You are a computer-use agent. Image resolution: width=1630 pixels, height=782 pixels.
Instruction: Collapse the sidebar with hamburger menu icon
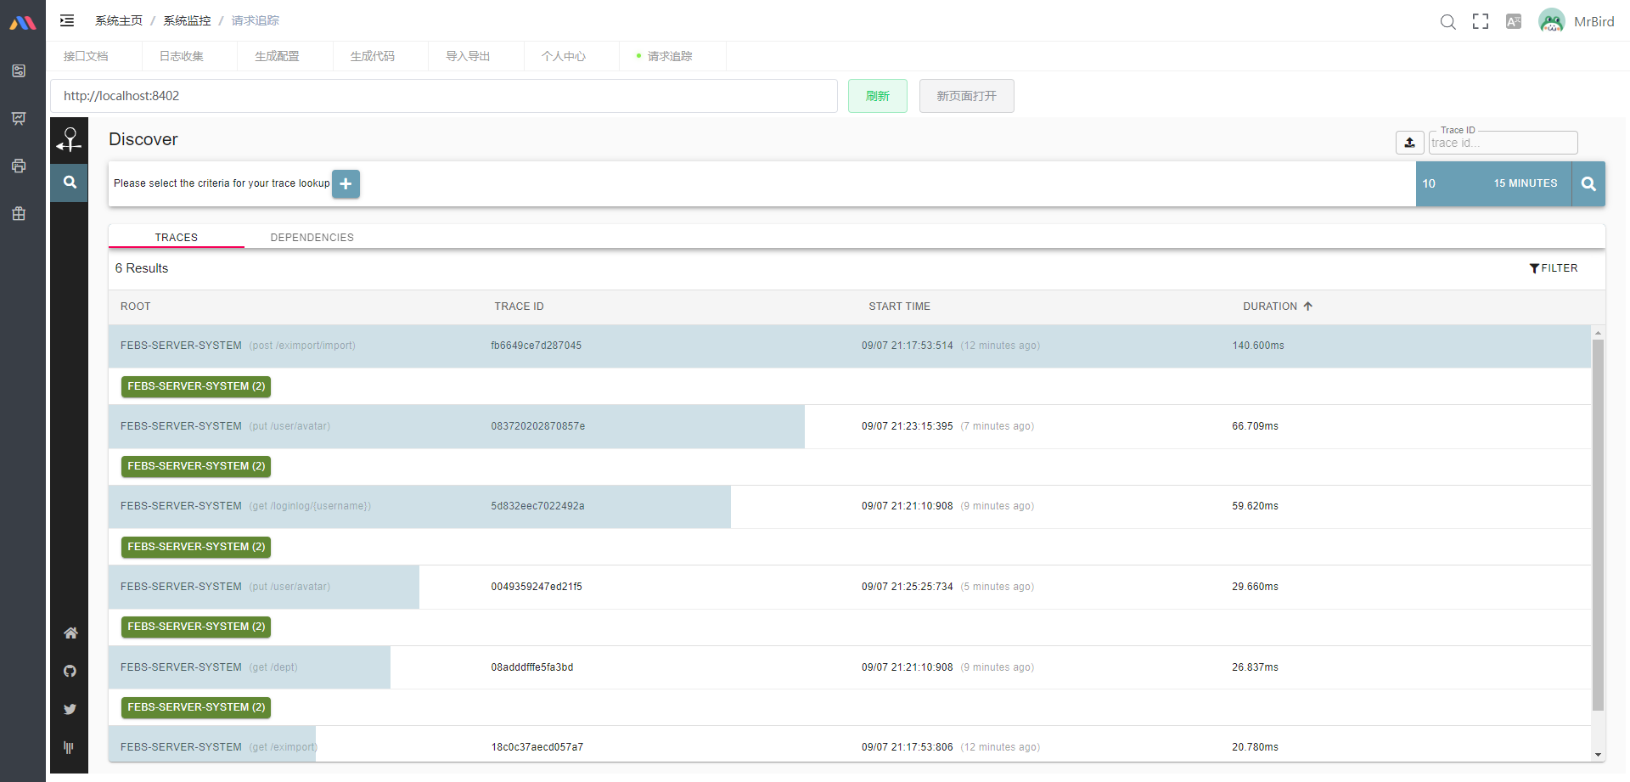[67, 20]
